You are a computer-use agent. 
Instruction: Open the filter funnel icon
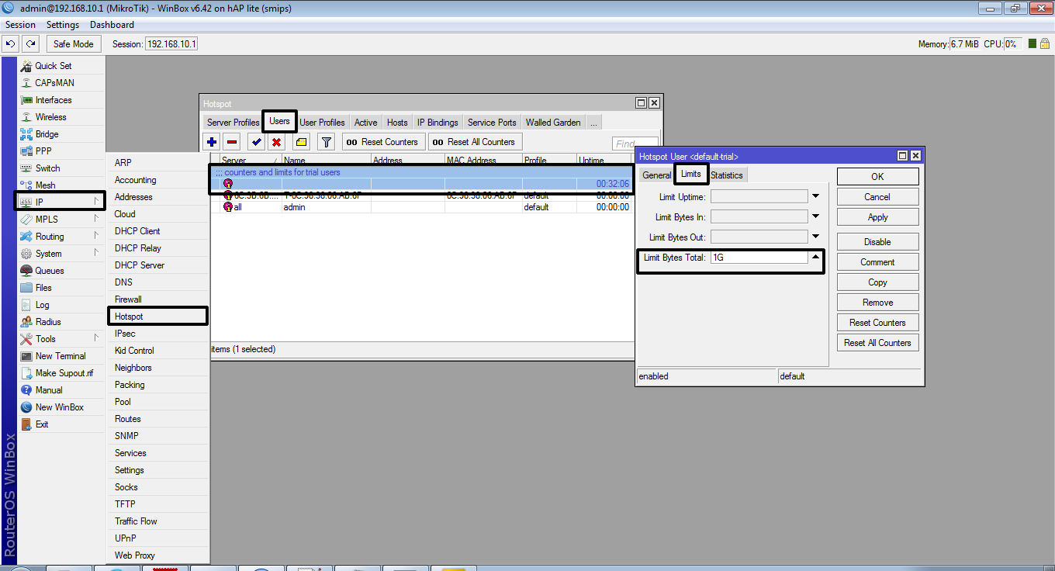327,142
